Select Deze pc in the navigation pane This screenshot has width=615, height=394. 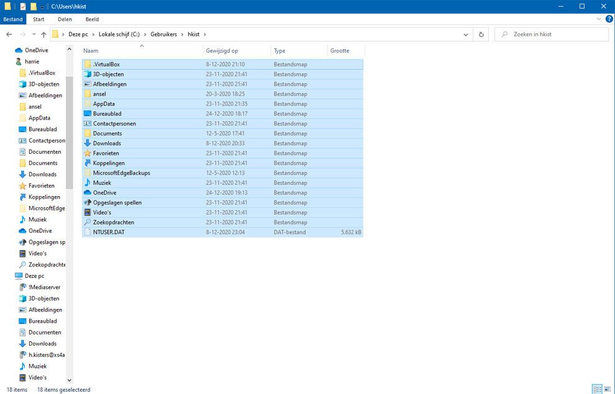click(35, 275)
